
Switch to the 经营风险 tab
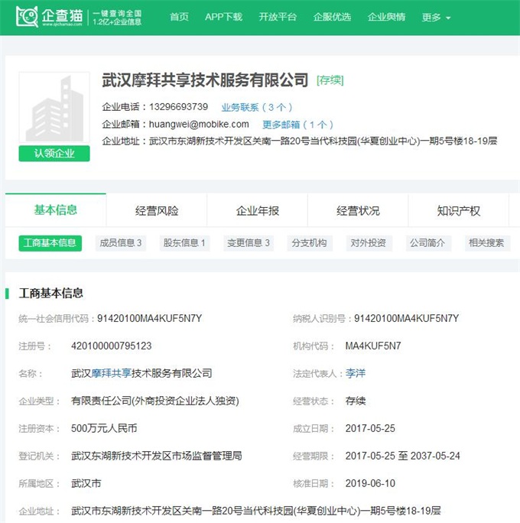157,211
